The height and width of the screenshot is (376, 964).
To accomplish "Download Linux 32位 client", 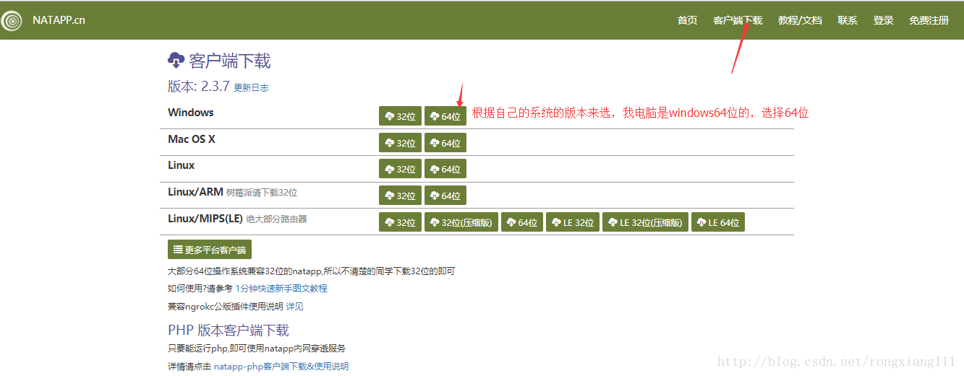I will [400, 169].
